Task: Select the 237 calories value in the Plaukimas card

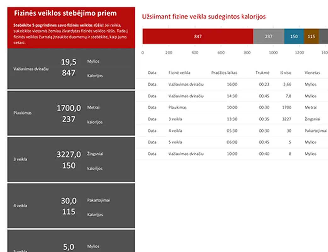Action: (69, 119)
